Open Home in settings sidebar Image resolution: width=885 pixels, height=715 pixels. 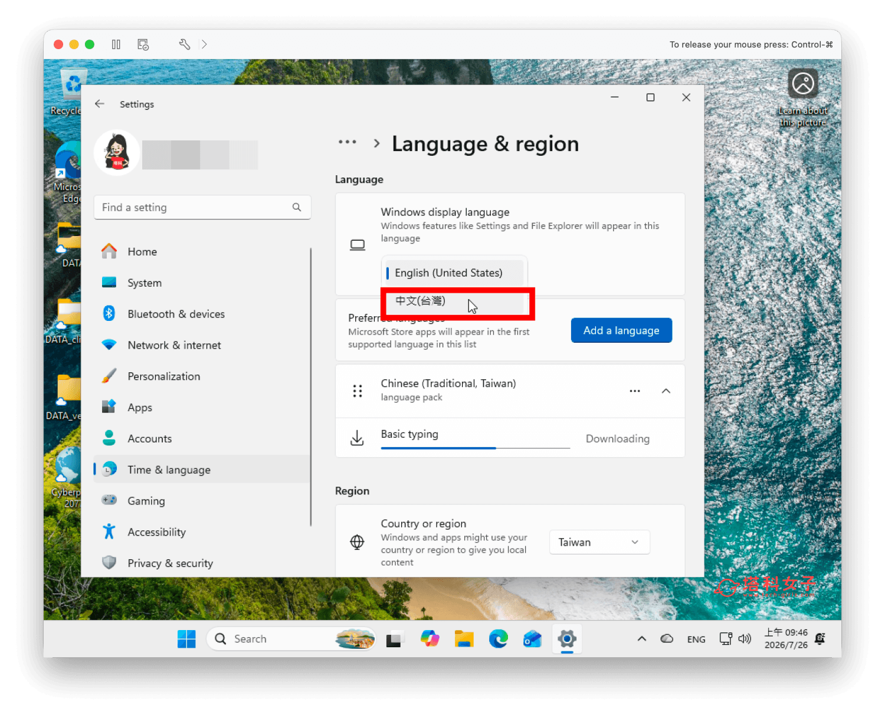202,251
